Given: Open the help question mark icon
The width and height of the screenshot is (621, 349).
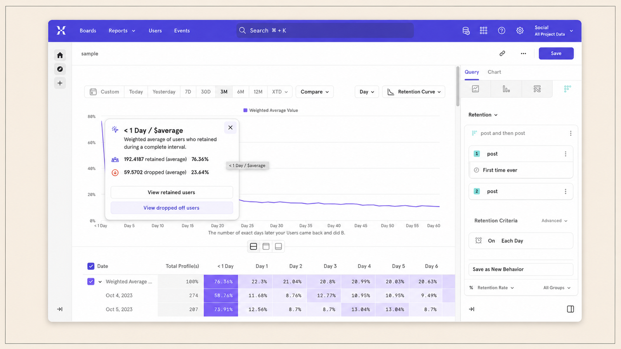Looking at the screenshot, I should pyautogui.click(x=502, y=31).
